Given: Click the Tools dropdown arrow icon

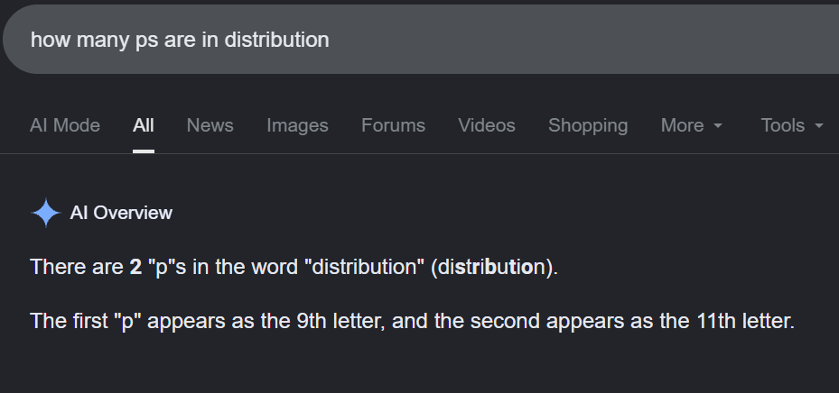Looking at the screenshot, I should point(818,126).
